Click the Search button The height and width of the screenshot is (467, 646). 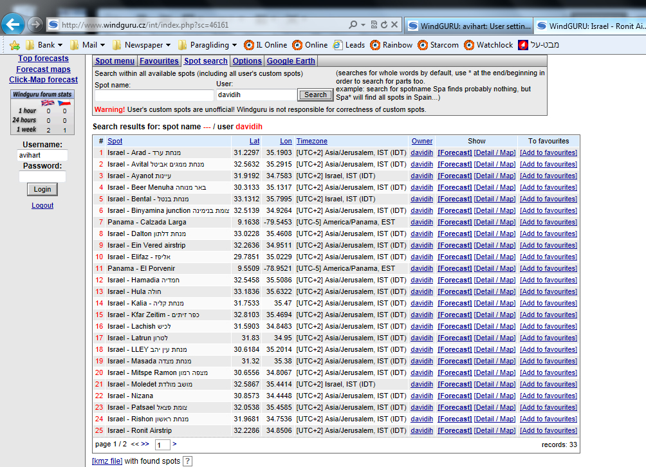point(315,95)
